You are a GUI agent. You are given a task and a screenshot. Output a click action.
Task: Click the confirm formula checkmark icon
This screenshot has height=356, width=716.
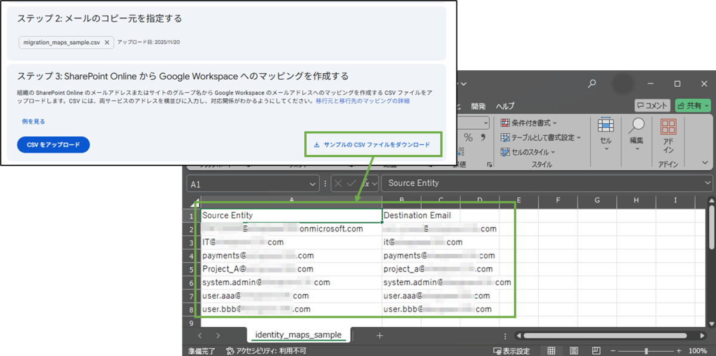(x=351, y=183)
